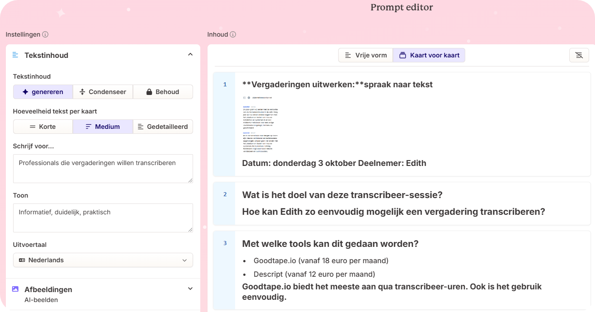Choose Korte text amount per card

coord(43,127)
